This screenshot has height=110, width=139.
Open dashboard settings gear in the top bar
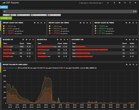click(135, 3)
